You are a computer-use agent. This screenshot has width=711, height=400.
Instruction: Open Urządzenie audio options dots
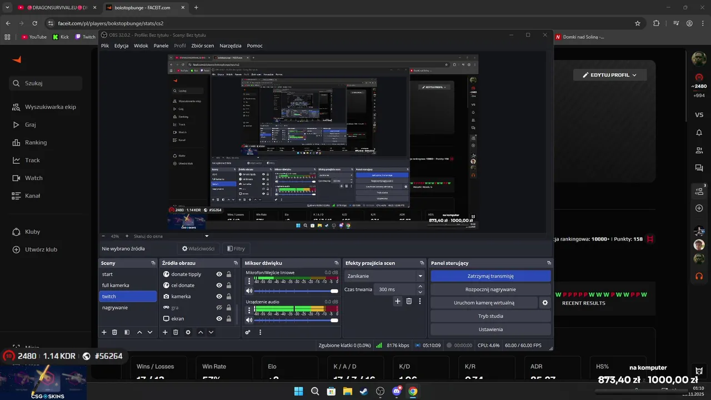(x=249, y=311)
